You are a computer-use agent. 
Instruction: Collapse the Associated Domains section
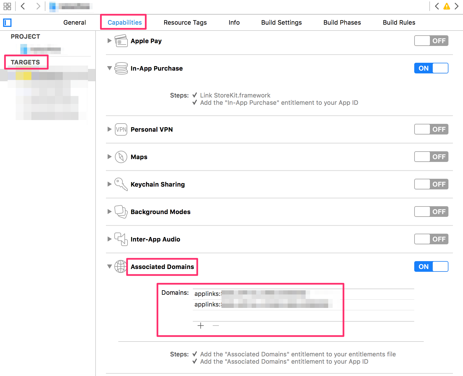[110, 267]
